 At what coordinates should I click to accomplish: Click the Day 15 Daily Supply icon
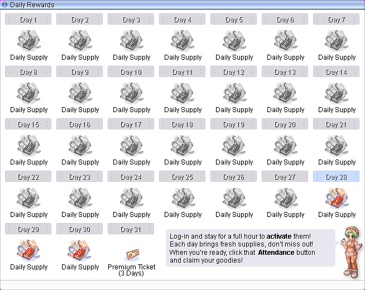pos(28,147)
